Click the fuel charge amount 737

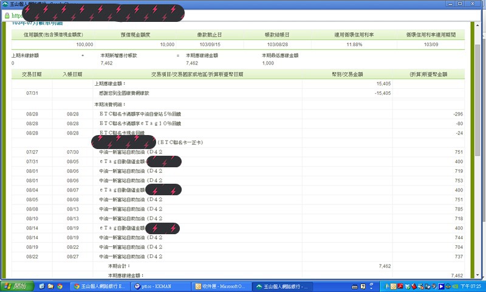tap(459, 257)
